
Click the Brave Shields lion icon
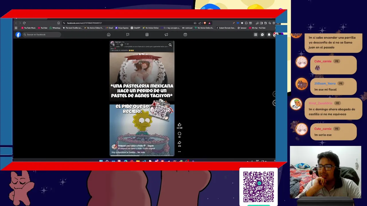tap(204, 23)
